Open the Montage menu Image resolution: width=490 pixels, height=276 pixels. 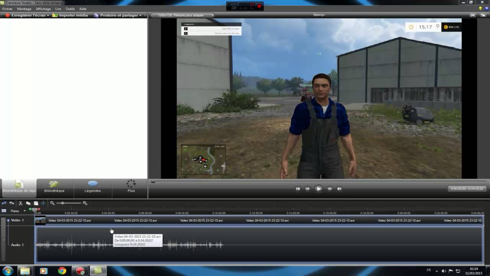click(24, 9)
